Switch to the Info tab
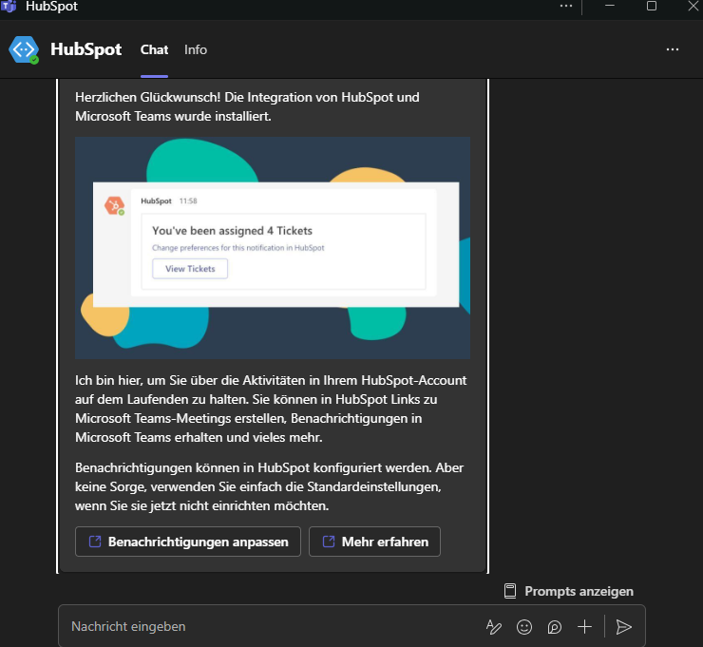 point(196,49)
